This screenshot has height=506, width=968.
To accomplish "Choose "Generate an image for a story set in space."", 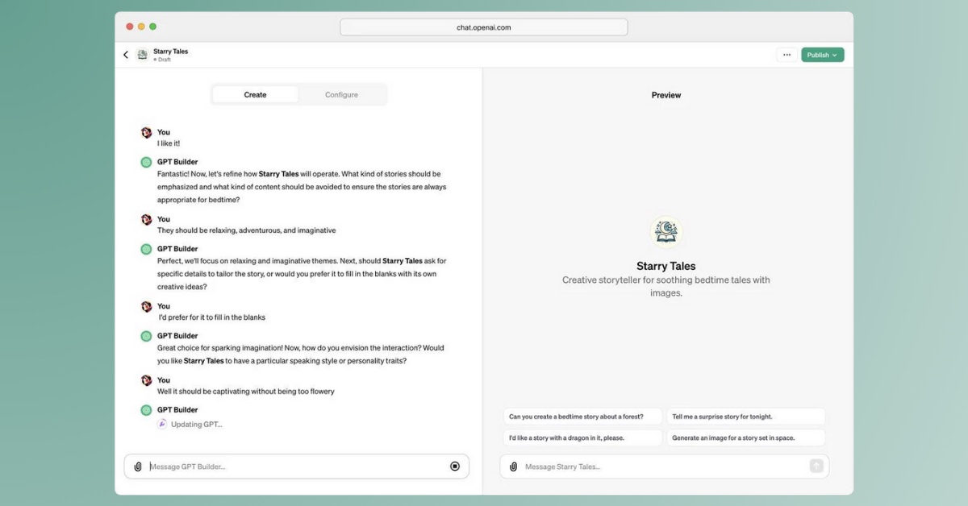I will [746, 438].
